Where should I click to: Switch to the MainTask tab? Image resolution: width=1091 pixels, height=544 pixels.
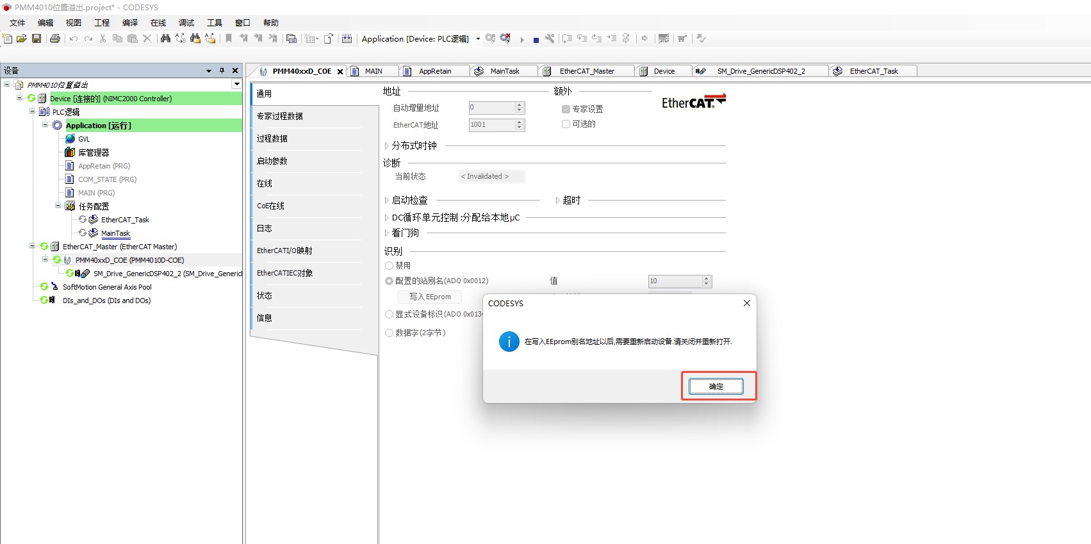point(505,71)
